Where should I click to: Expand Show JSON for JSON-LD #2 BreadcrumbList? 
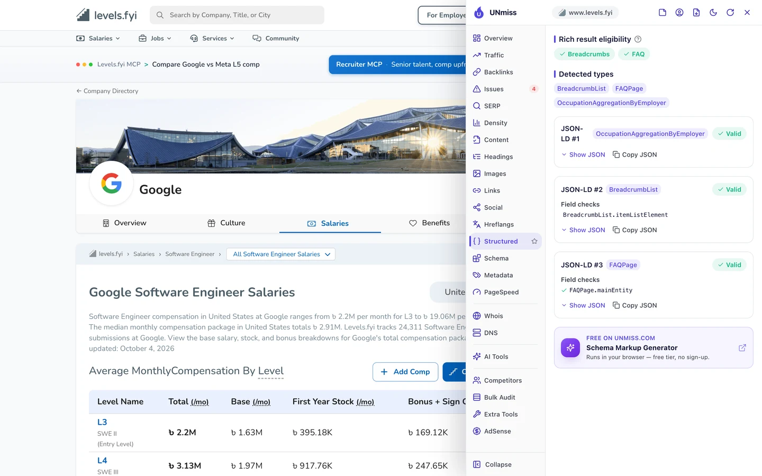[583, 230]
